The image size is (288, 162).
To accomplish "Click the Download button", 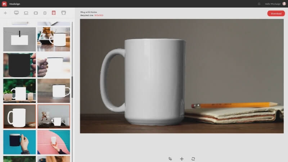I will [x=276, y=13].
